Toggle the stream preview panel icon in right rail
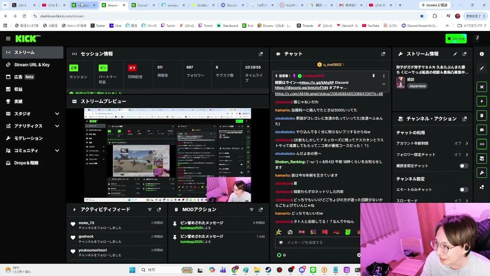The image size is (490, 276). click(482, 87)
